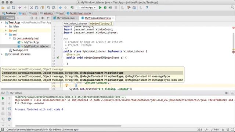The width and height of the screenshot is (235, 132).
Task: Click the src breadcrumb in the navigation bar
Action: click(22, 13)
